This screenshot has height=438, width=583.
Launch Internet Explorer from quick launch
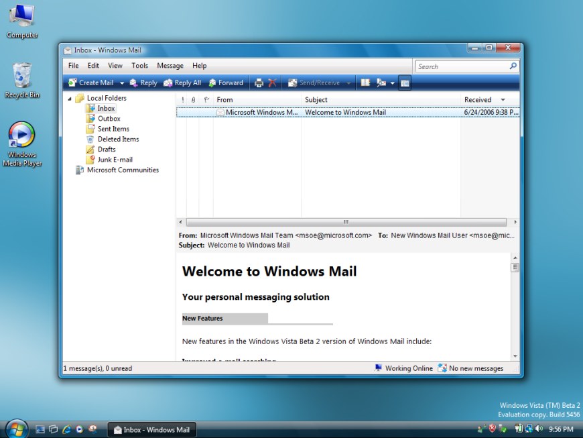pyautogui.click(x=66, y=429)
